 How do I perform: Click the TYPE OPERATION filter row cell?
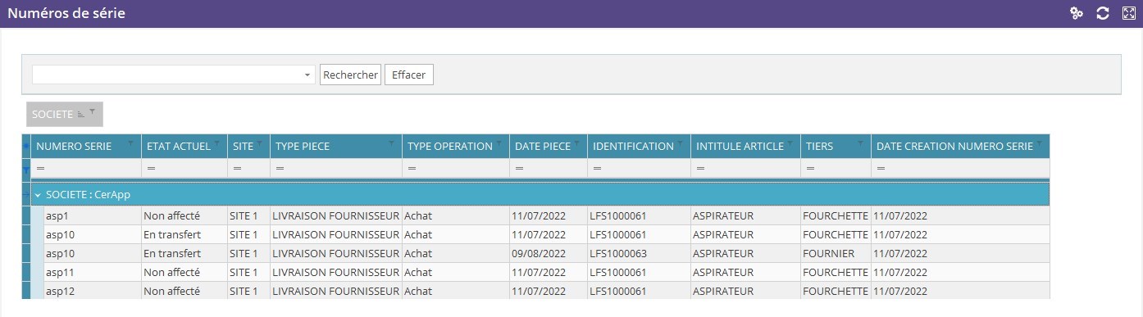pos(456,168)
